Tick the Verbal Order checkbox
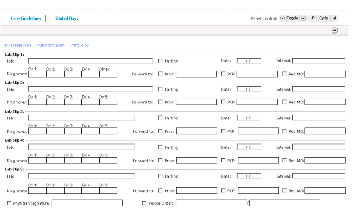The height and width of the screenshot is (210, 352). (144, 203)
